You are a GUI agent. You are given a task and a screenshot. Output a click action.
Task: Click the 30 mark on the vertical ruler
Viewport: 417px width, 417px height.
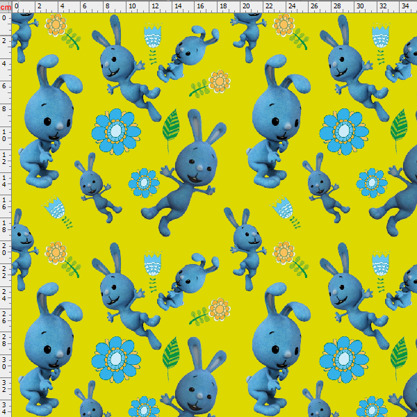tap(6, 364)
